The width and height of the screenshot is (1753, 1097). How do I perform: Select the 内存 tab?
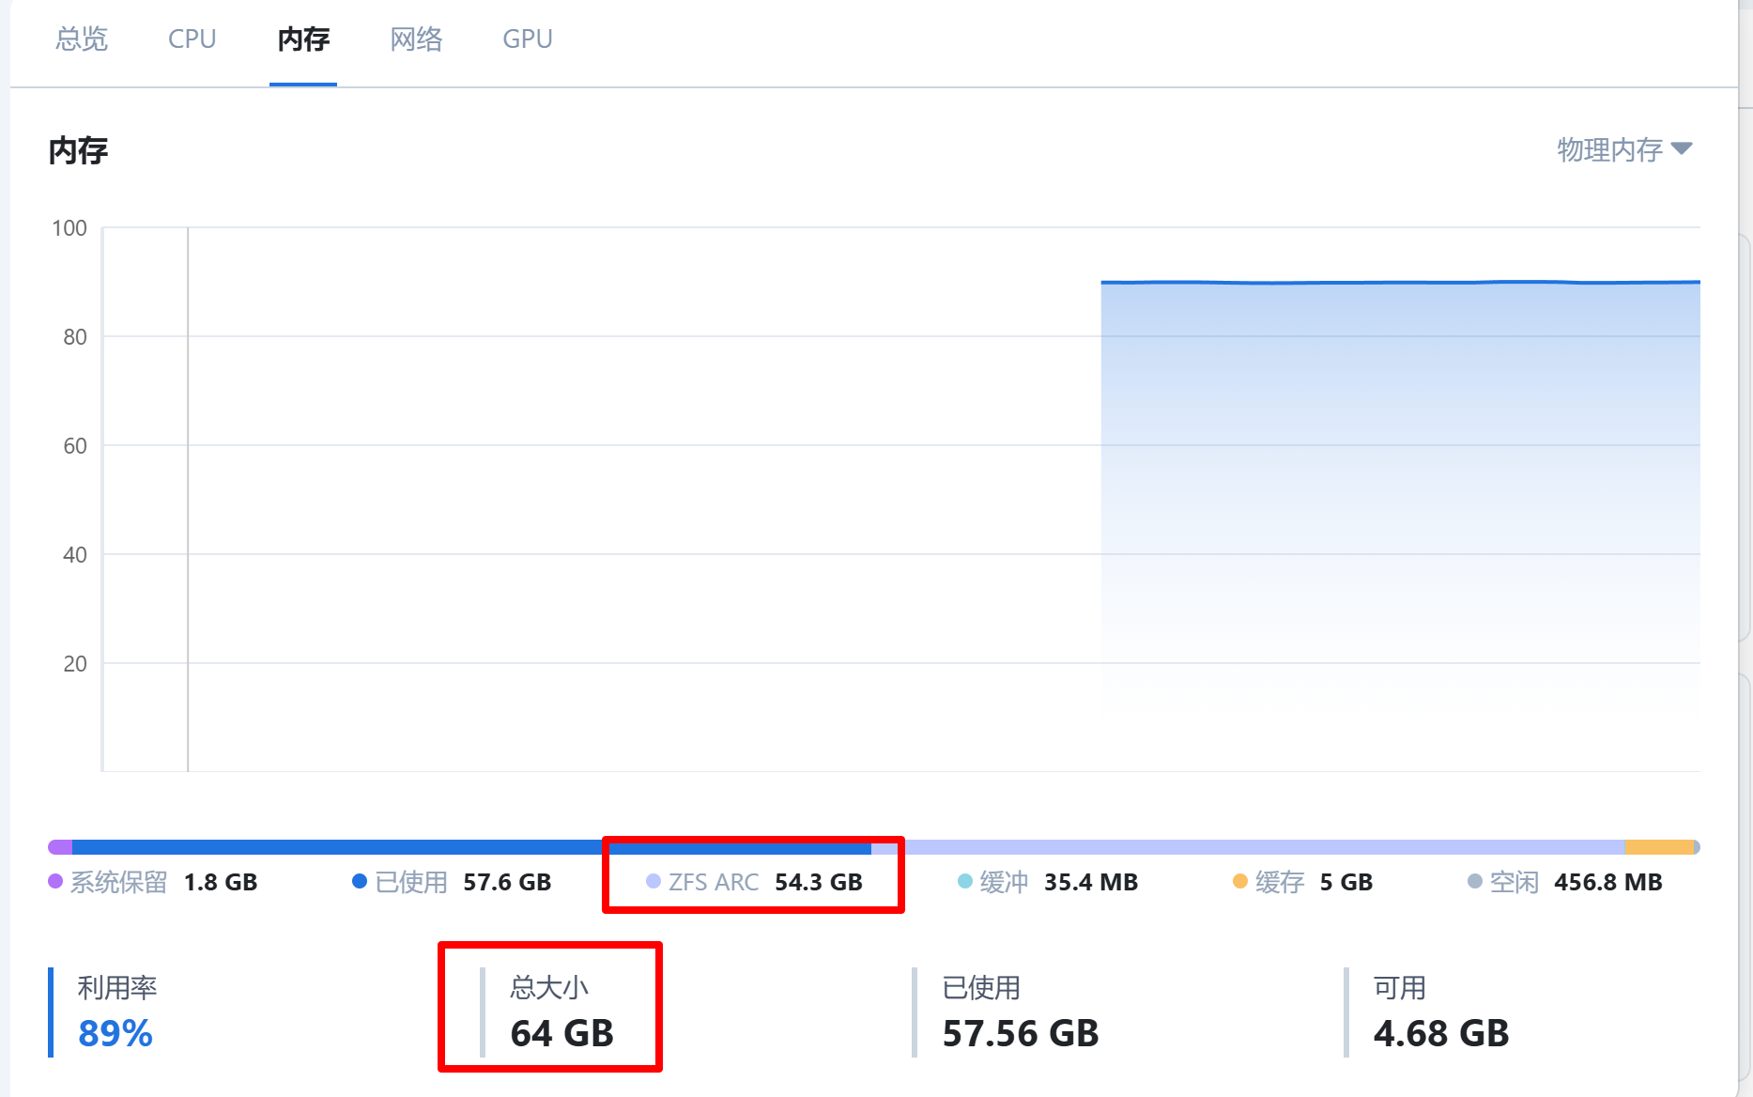[303, 39]
